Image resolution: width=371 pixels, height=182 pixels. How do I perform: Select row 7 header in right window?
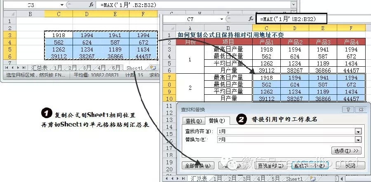pos(169,77)
